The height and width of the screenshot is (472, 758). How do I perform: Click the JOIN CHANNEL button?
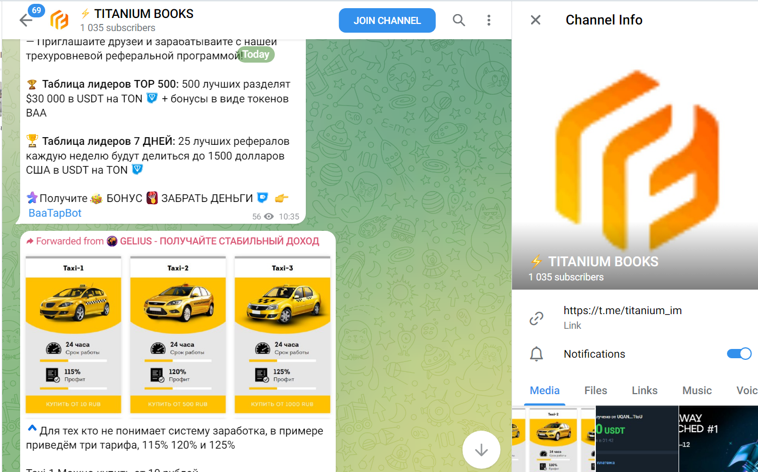(x=387, y=21)
